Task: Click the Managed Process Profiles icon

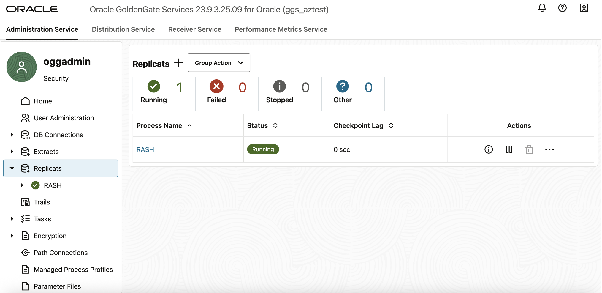Action: [25, 270]
